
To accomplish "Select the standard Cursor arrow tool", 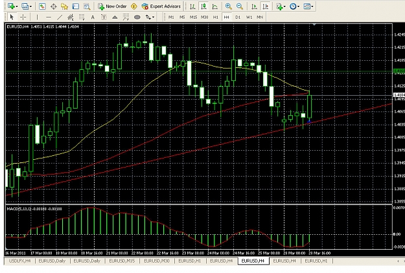I will (12, 17).
